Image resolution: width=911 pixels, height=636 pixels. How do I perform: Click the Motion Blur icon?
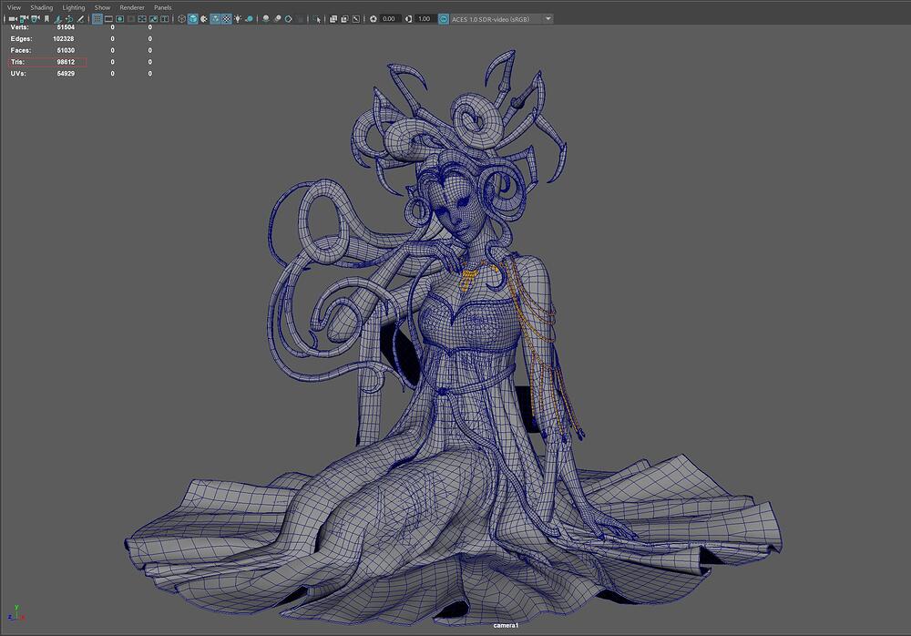coord(277,18)
